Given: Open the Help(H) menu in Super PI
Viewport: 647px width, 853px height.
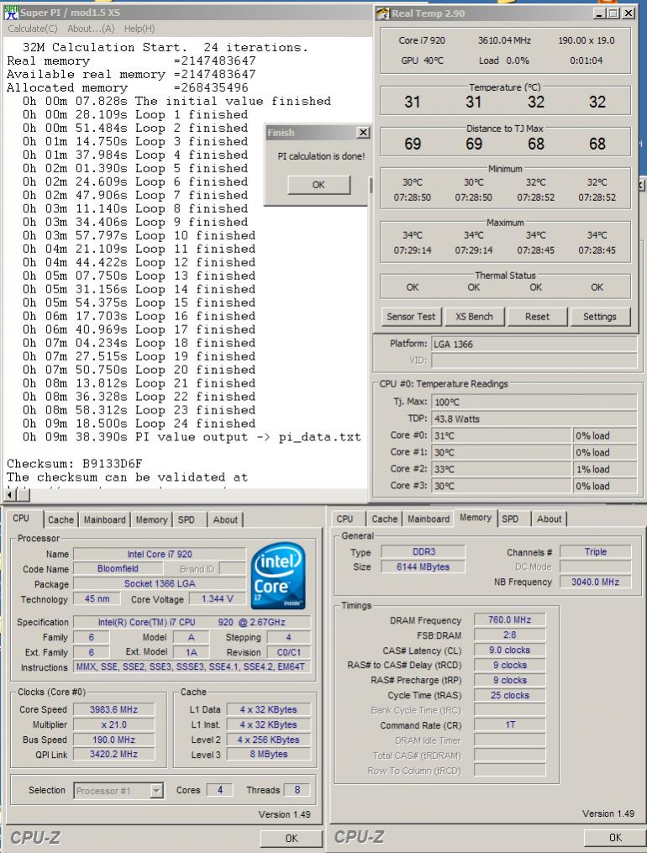Looking at the screenshot, I should 139,29.
